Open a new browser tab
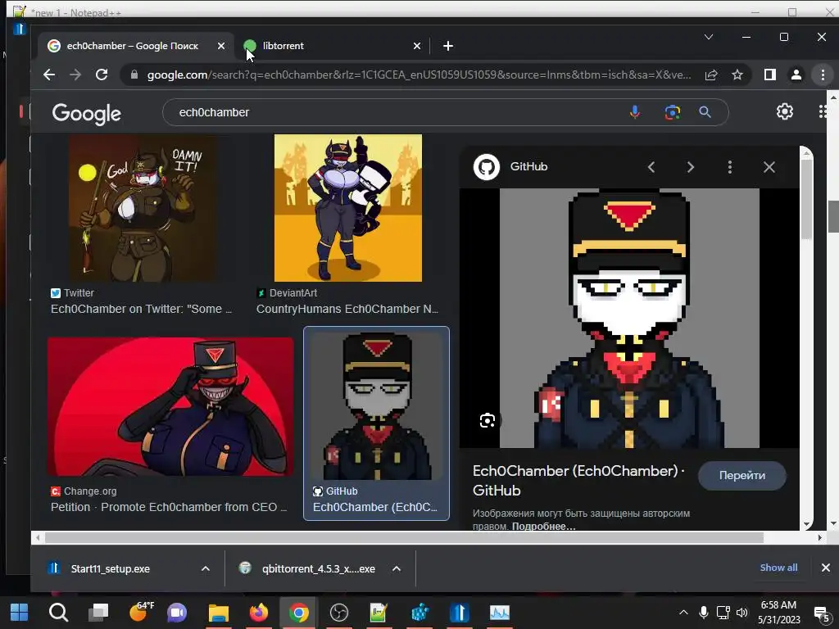This screenshot has width=839, height=629. pos(448,46)
